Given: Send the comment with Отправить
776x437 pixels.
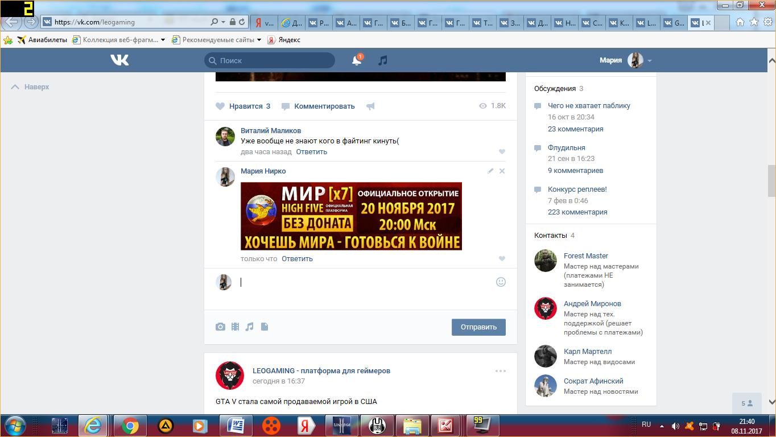Looking at the screenshot, I should (478, 327).
